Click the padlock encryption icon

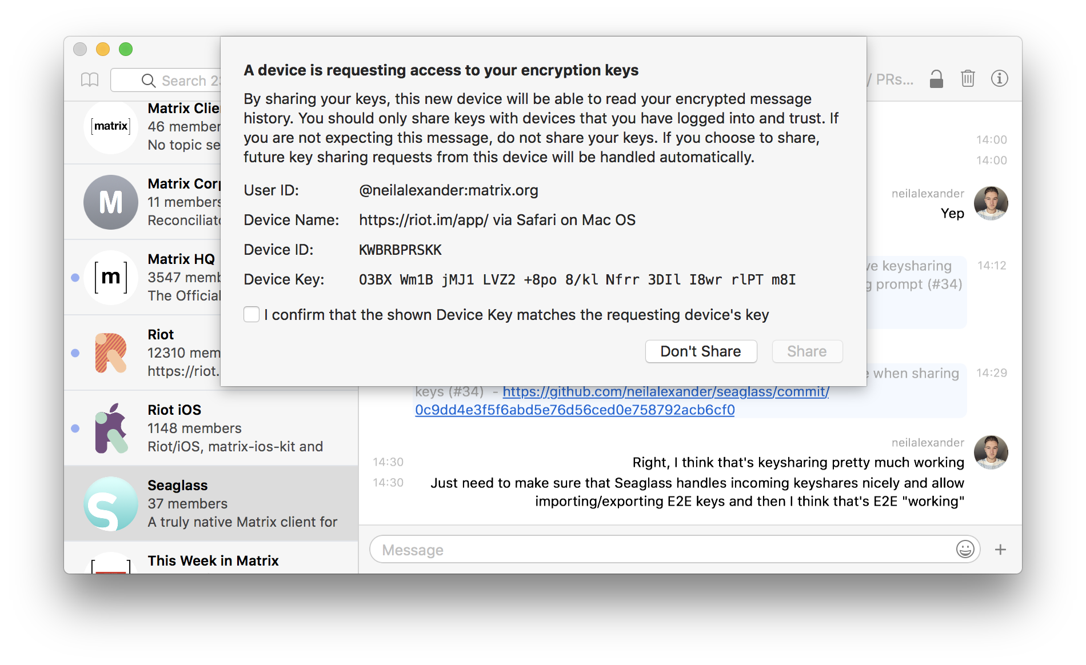pos(936,79)
